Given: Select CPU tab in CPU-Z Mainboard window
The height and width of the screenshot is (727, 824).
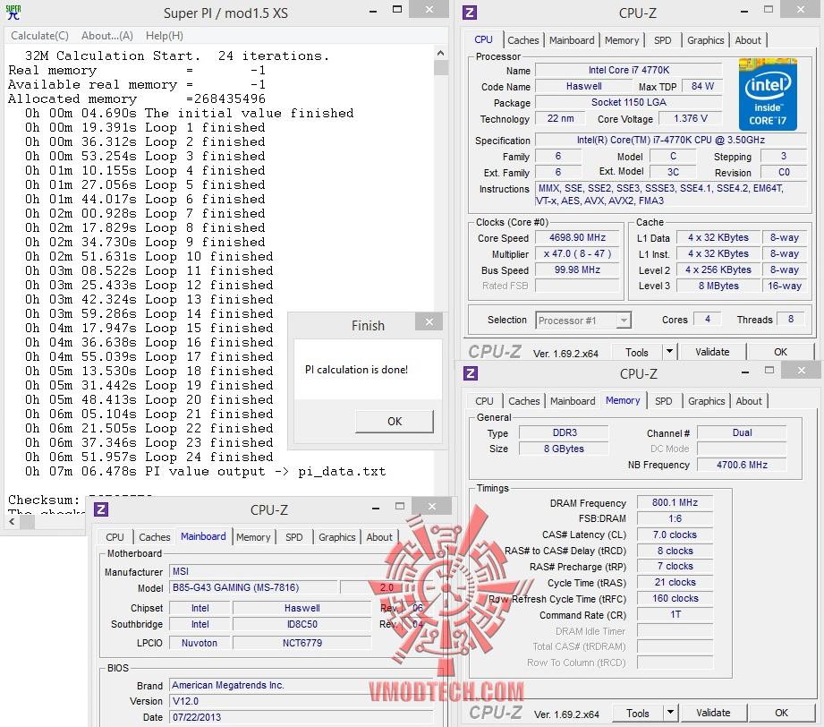Looking at the screenshot, I should [x=115, y=537].
